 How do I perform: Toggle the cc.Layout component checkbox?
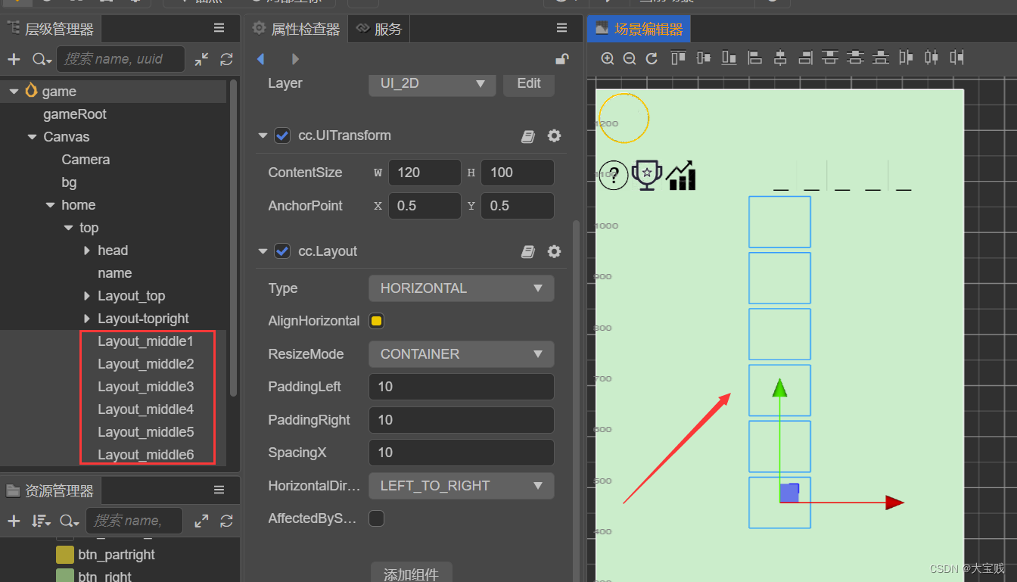pos(282,251)
